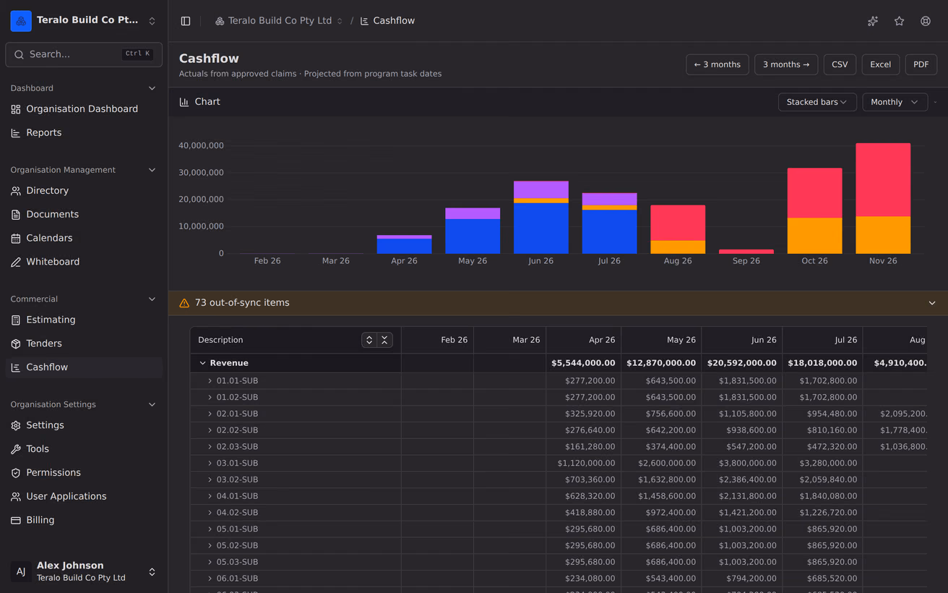The height and width of the screenshot is (593, 948).
Task: Collapse all rows icon in Description header
Action: coord(384,340)
